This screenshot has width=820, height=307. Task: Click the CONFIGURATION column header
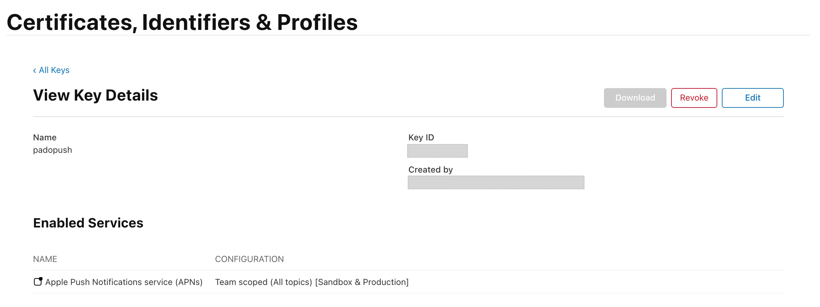[x=249, y=259]
